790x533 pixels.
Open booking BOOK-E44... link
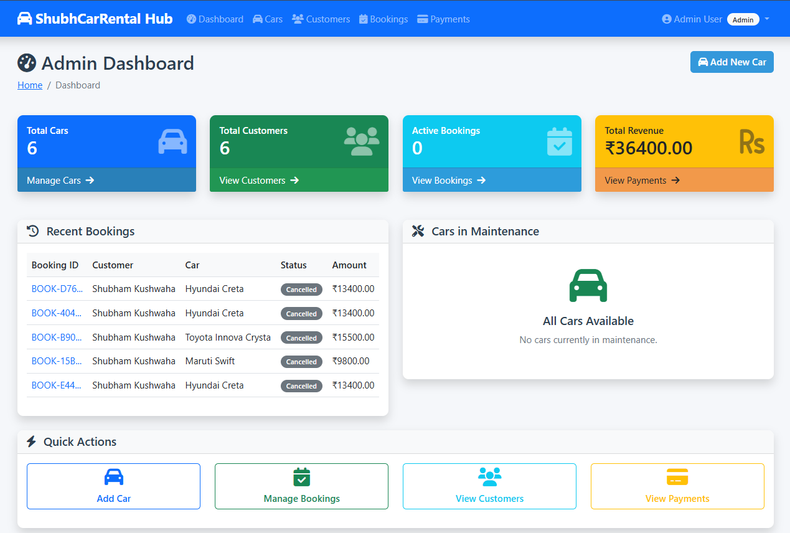click(57, 385)
